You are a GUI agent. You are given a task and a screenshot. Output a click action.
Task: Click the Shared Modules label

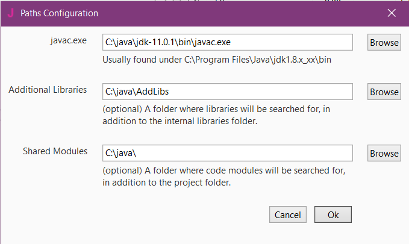[x=55, y=151]
